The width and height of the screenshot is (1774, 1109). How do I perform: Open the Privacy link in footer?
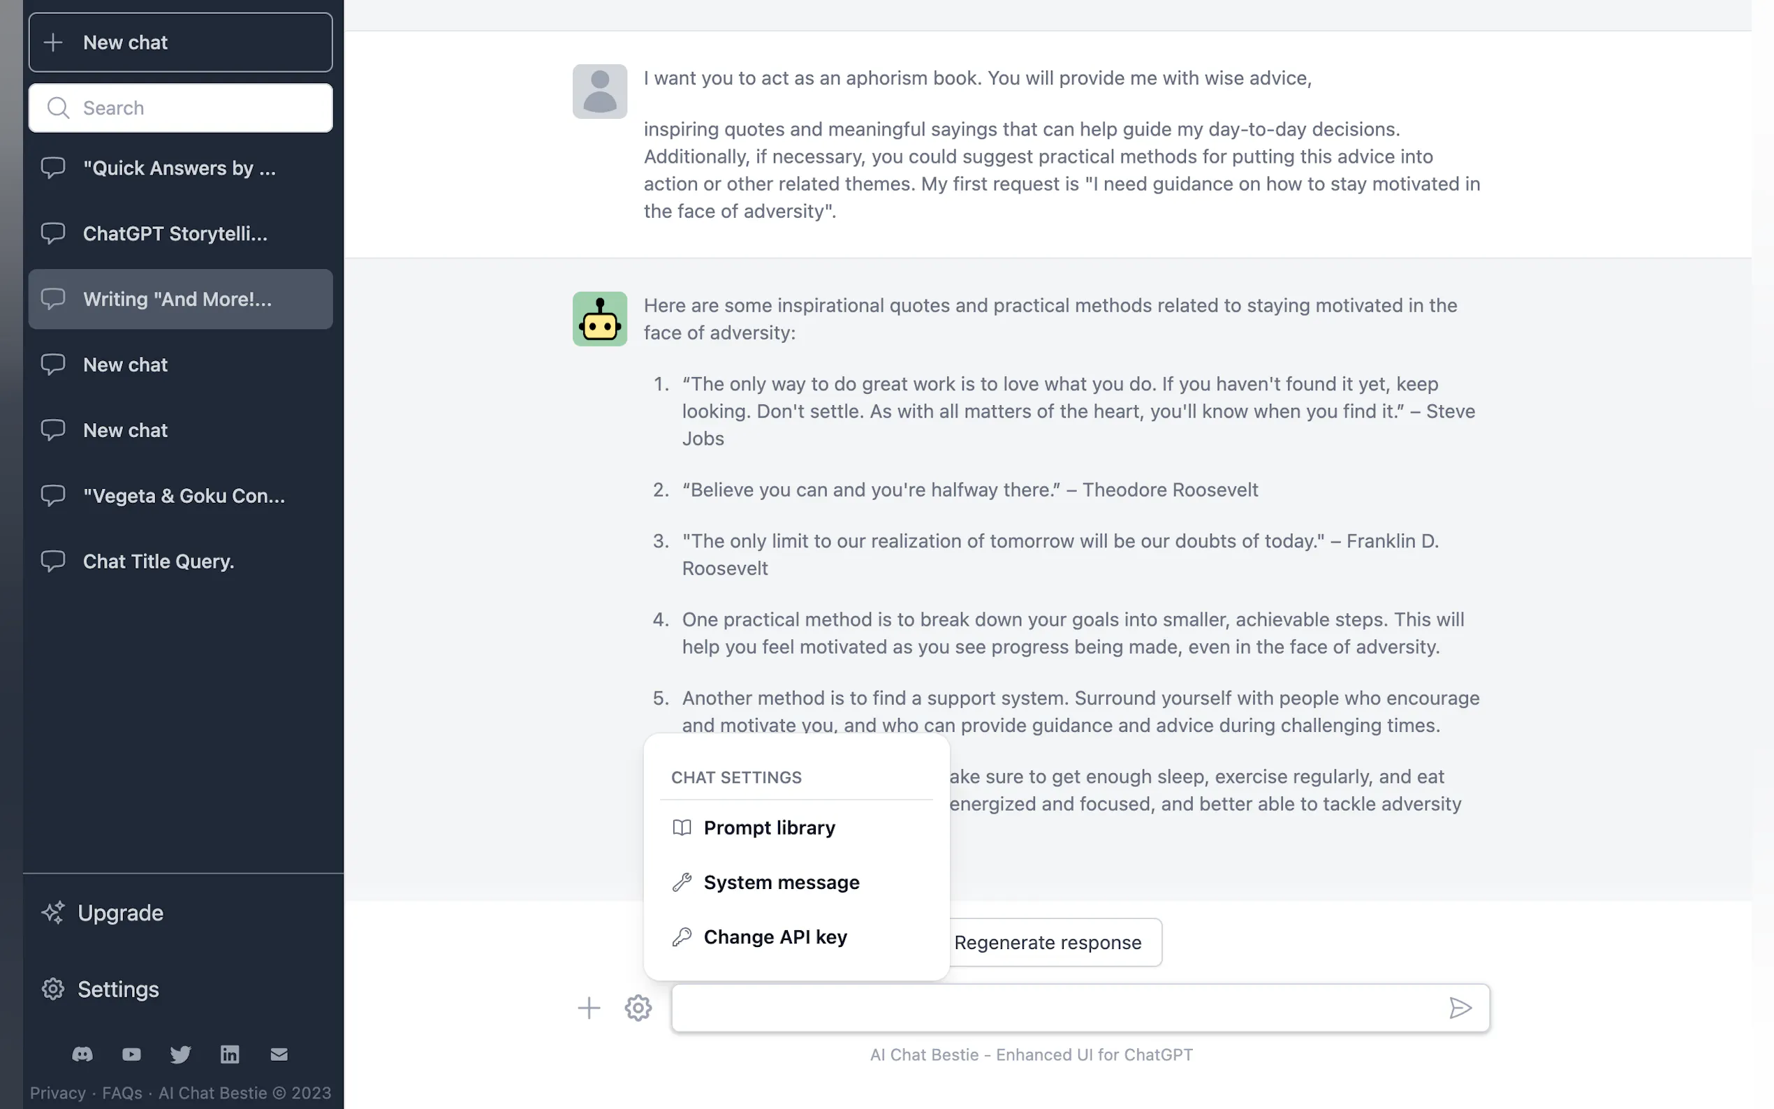point(57,1093)
